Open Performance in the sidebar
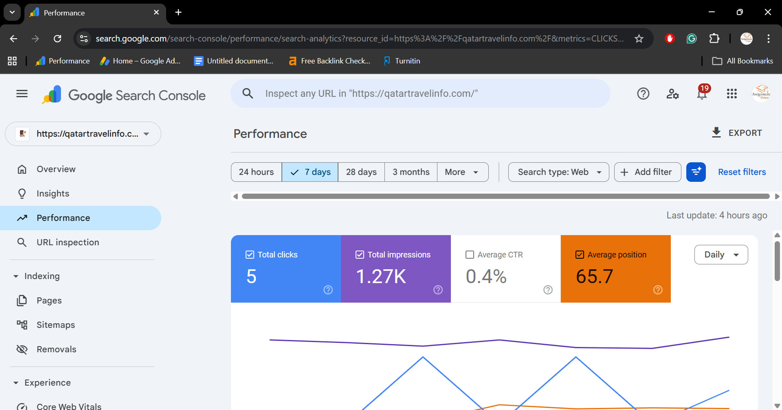Screen dimensions: 782x410 (x=81, y=218)
